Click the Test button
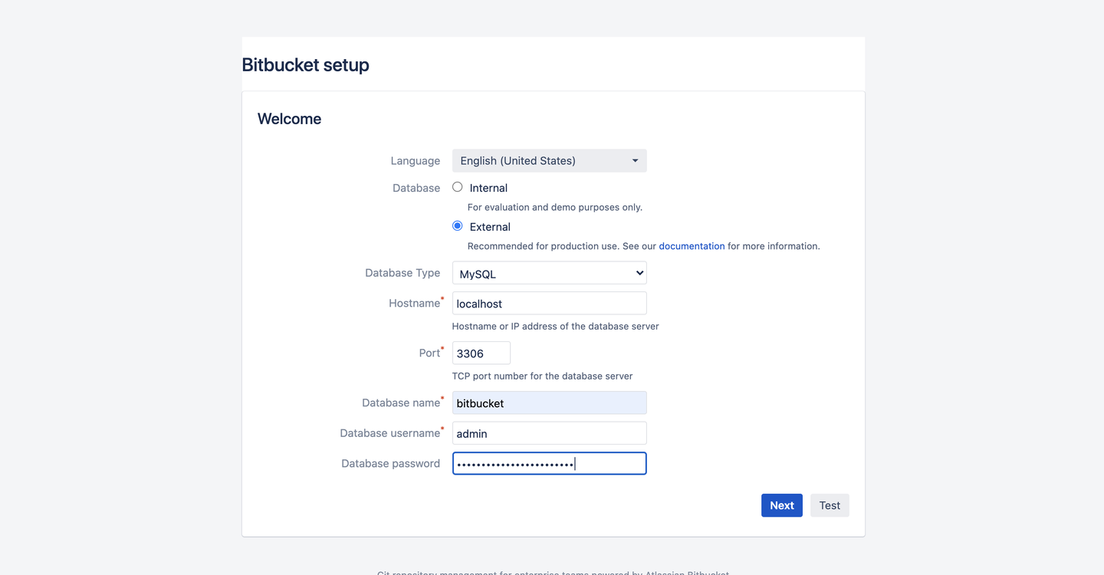 pos(830,505)
